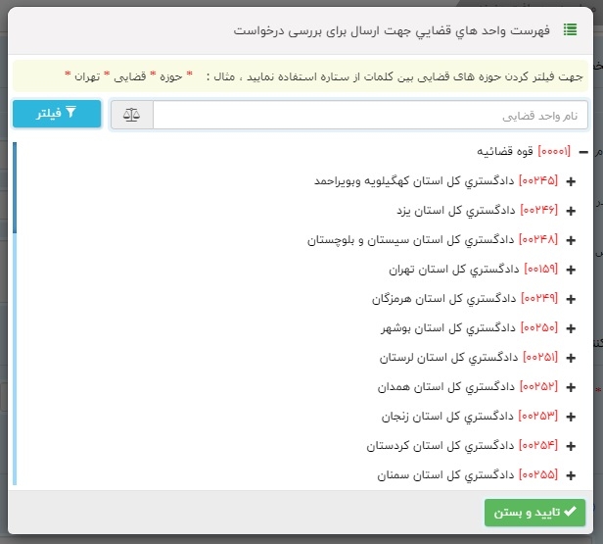The image size is (603, 544).
Task: Expand دادگستري كل استان سيستان و بلوچستان node
Action: coord(571,240)
